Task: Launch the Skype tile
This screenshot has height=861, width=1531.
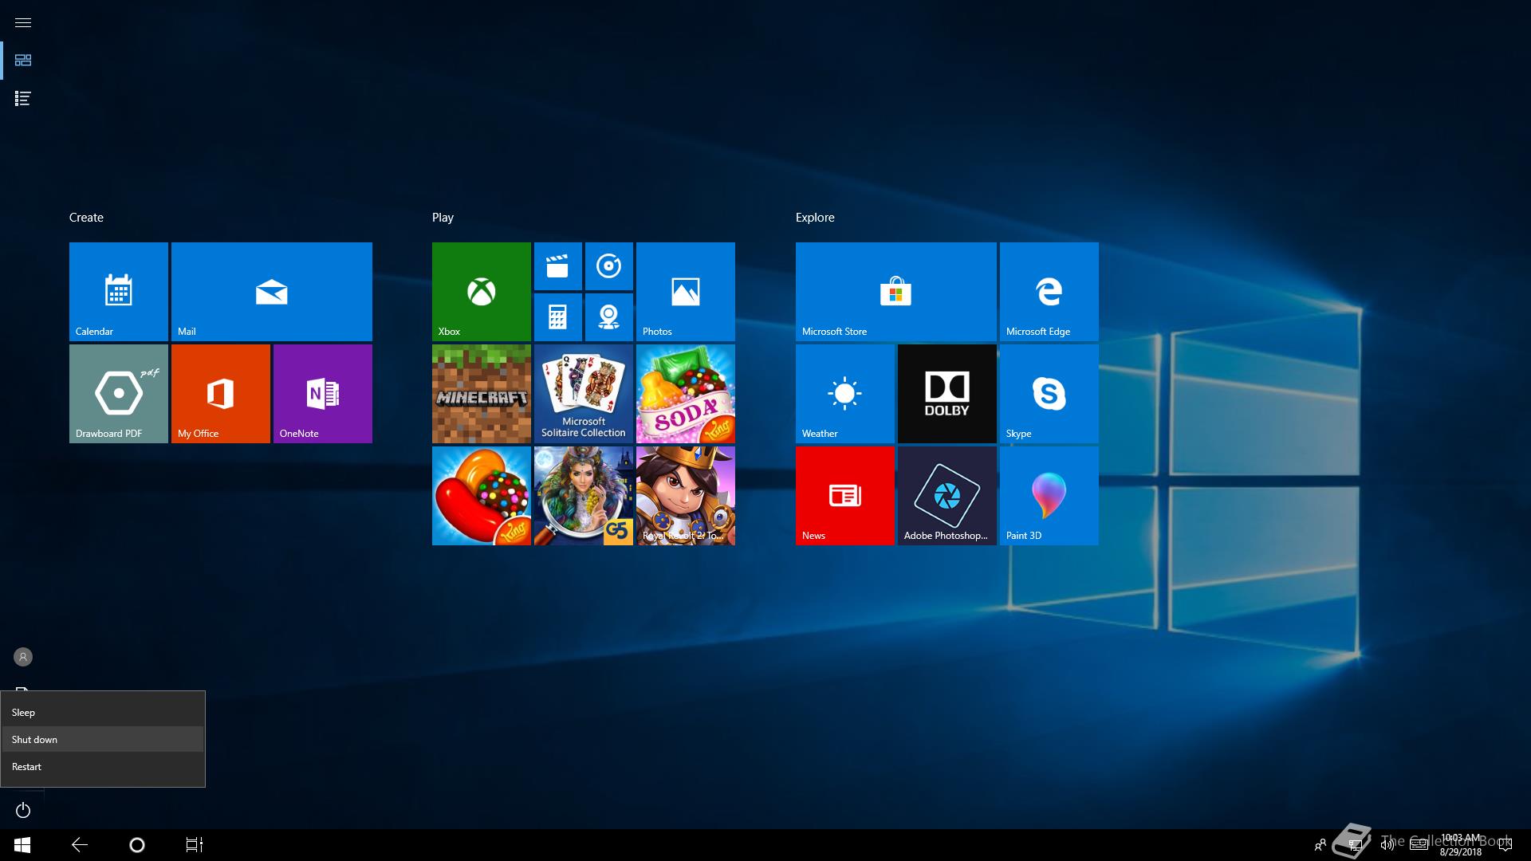Action: coord(1049,394)
